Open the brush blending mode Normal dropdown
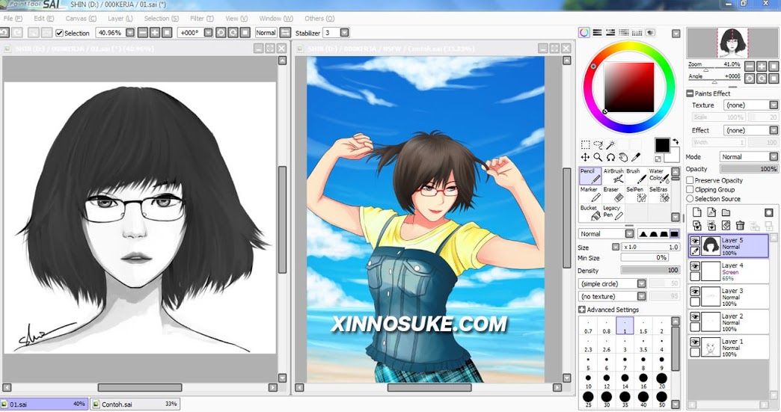 [630, 234]
